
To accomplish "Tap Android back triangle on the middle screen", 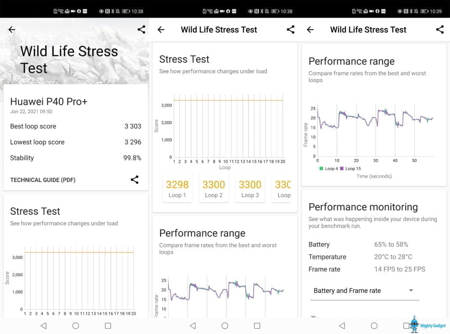I will [x=192, y=326].
